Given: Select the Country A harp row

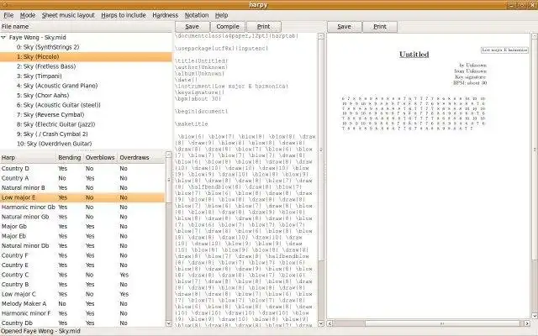Looking at the screenshot, I should 82,178.
